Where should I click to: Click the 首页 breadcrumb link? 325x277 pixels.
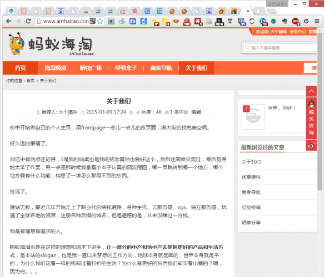[x=31, y=81]
